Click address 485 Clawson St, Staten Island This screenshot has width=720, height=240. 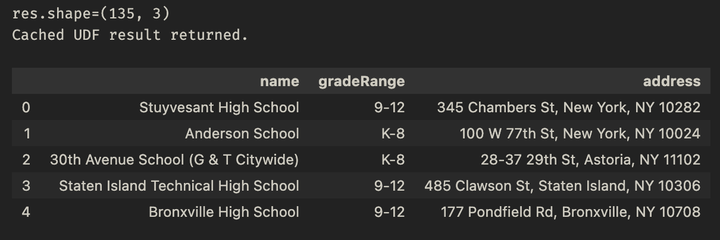pyautogui.click(x=562, y=186)
